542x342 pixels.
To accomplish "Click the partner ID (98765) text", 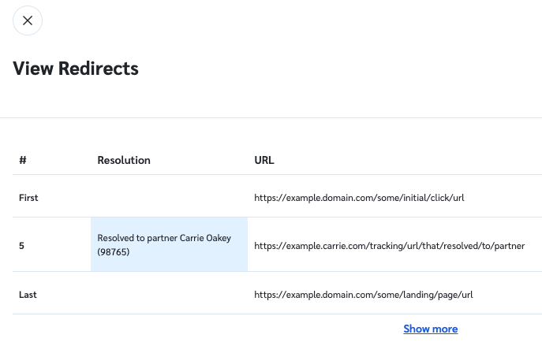I will [x=113, y=253].
